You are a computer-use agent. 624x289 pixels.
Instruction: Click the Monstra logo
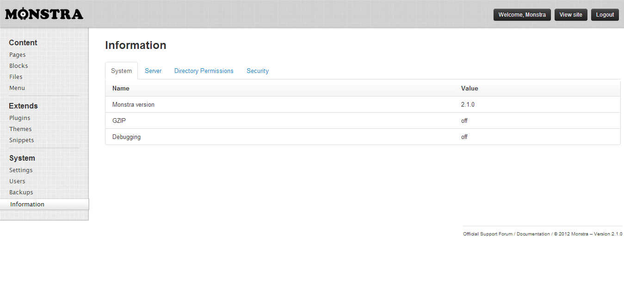[44, 14]
